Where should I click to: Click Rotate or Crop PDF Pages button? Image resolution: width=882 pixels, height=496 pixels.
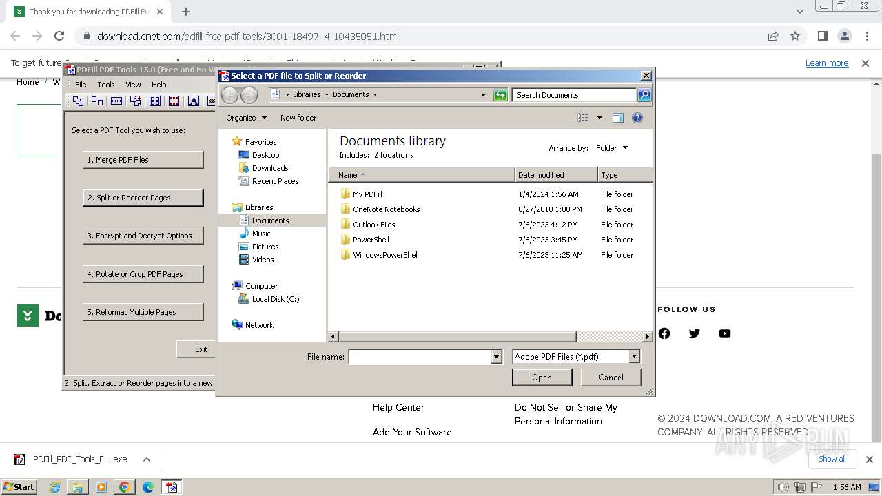point(143,274)
